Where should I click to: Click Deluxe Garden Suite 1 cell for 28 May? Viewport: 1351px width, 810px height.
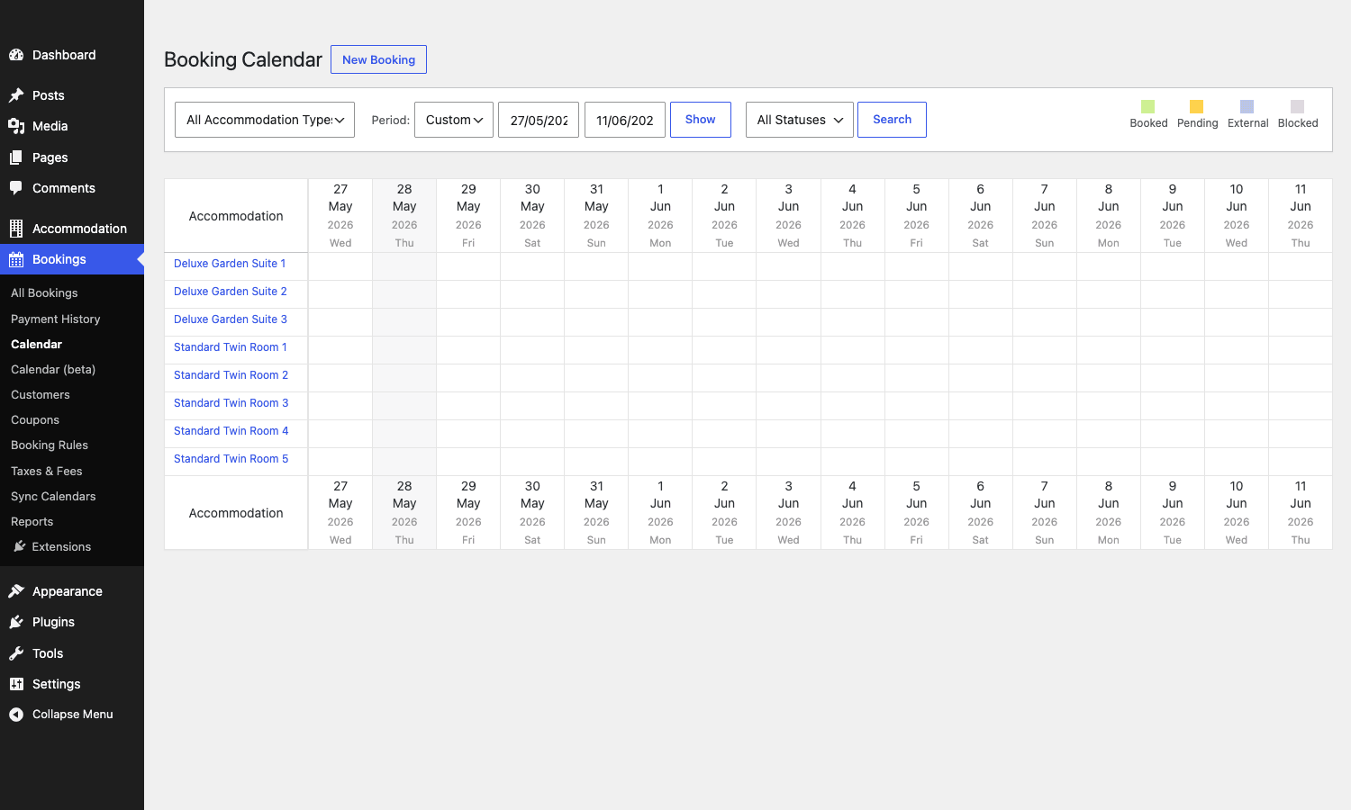click(404, 266)
